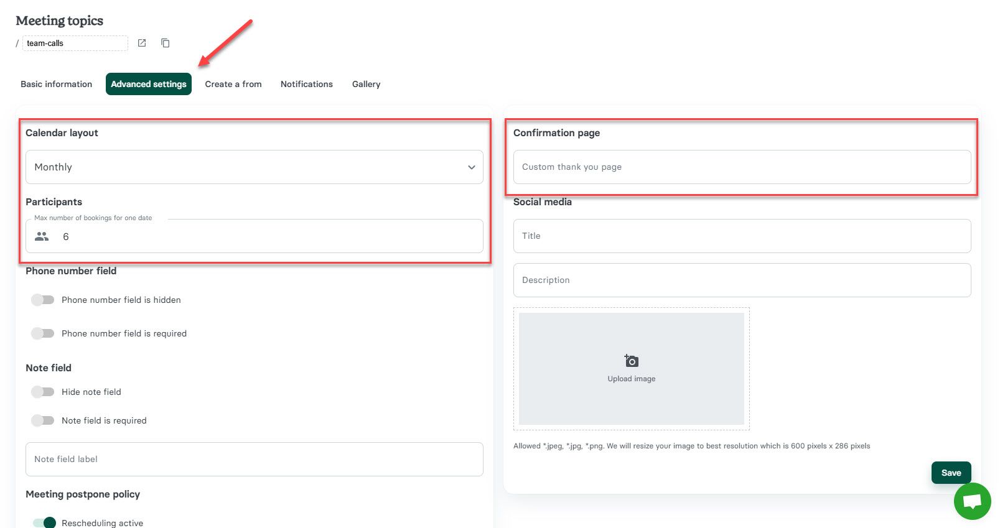Viewport: 1000px width, 528px height.
Task: Toggle Note field is required switch
Action: [43, 420]
